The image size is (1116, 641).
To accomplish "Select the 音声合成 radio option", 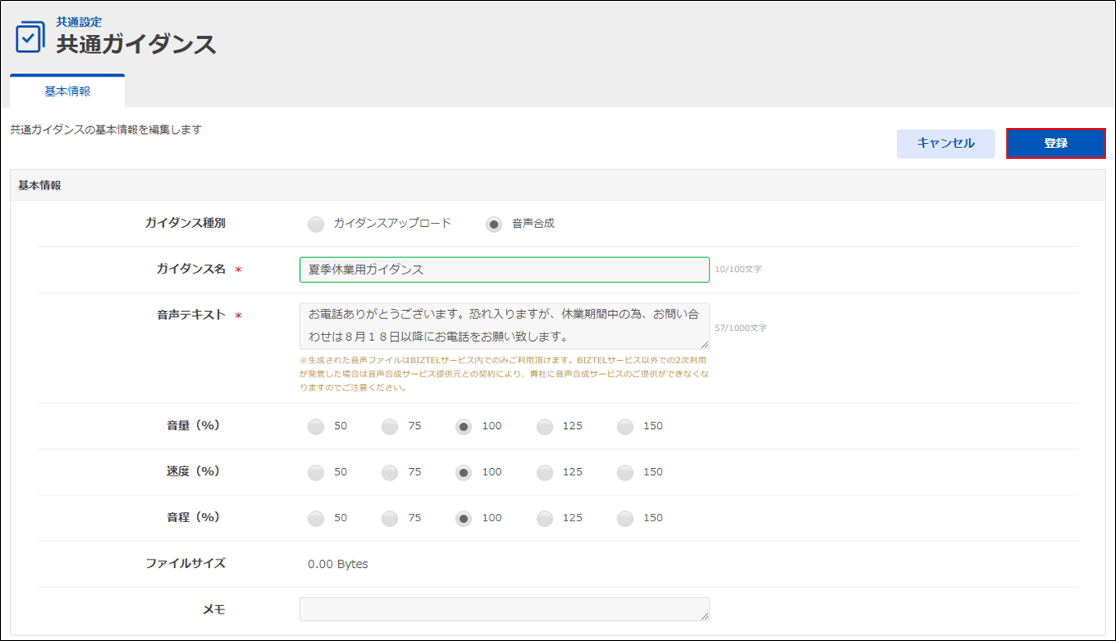I will [494, 224].
